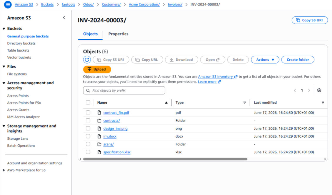
Task: Click the Copy URL button
Action: pos(147,60)
